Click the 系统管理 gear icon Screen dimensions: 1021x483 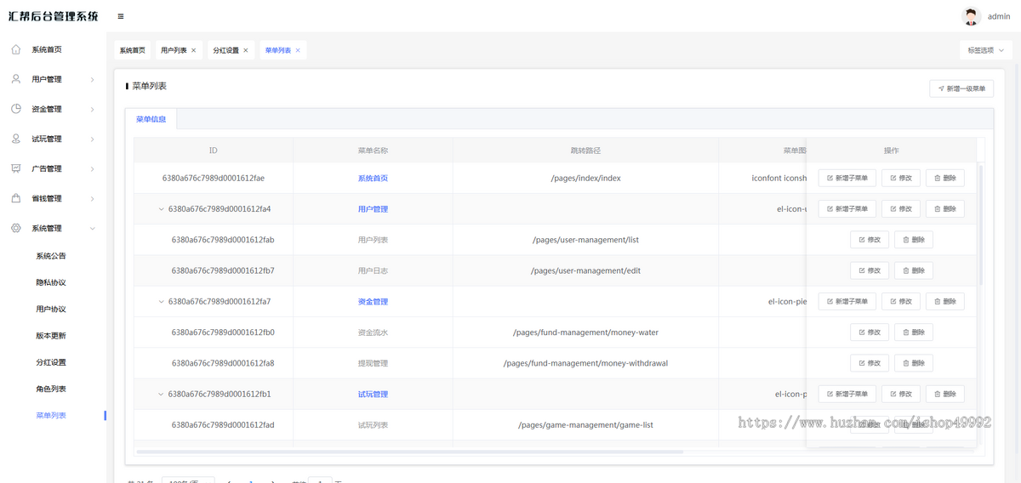coord(16,228)
